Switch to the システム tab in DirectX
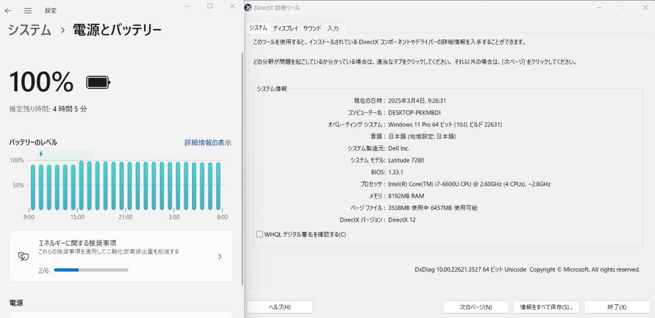Image resolution: width=655 pixels, height=318 pixels. coord(258,28)
